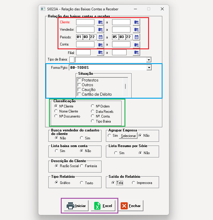This screenshot has width=213, height=220.
Task: Check the Outros situation box
Action: point(79,85)
